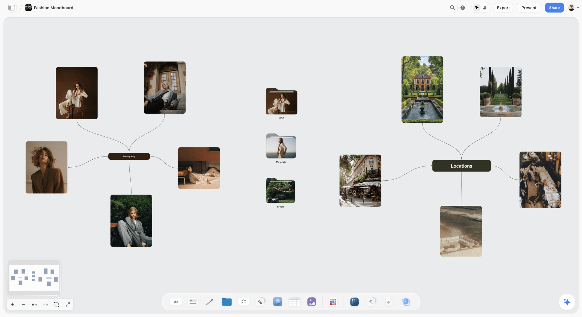This screenshot has width=582, height=317.
Task: Attach a file with paperclip icon
Action: 389,302
